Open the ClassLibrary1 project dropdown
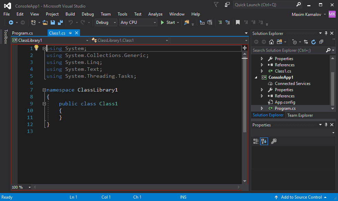The width and height of the screenshot is (338, 201). pos(50,40)
